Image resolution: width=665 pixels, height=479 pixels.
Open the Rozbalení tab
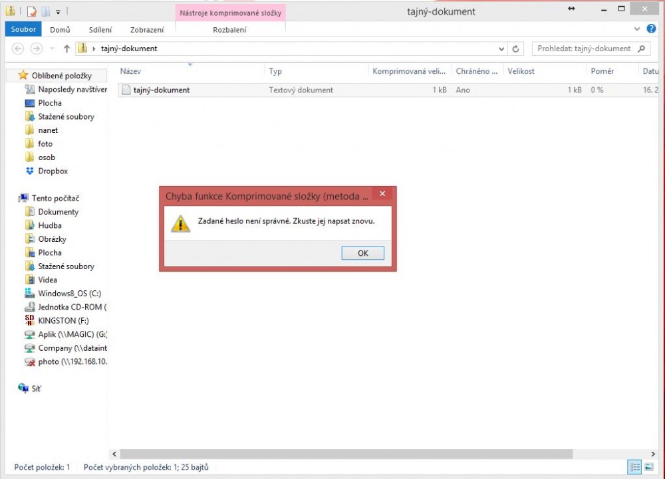(x=229, y=30)
